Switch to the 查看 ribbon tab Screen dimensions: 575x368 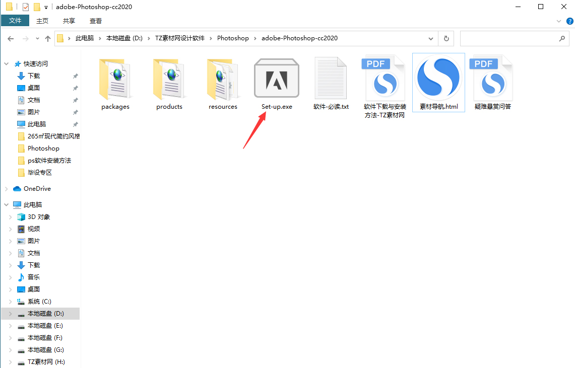(x=96, y=21)
